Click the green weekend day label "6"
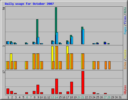This screenshot has height=100, width=128. 27,97
